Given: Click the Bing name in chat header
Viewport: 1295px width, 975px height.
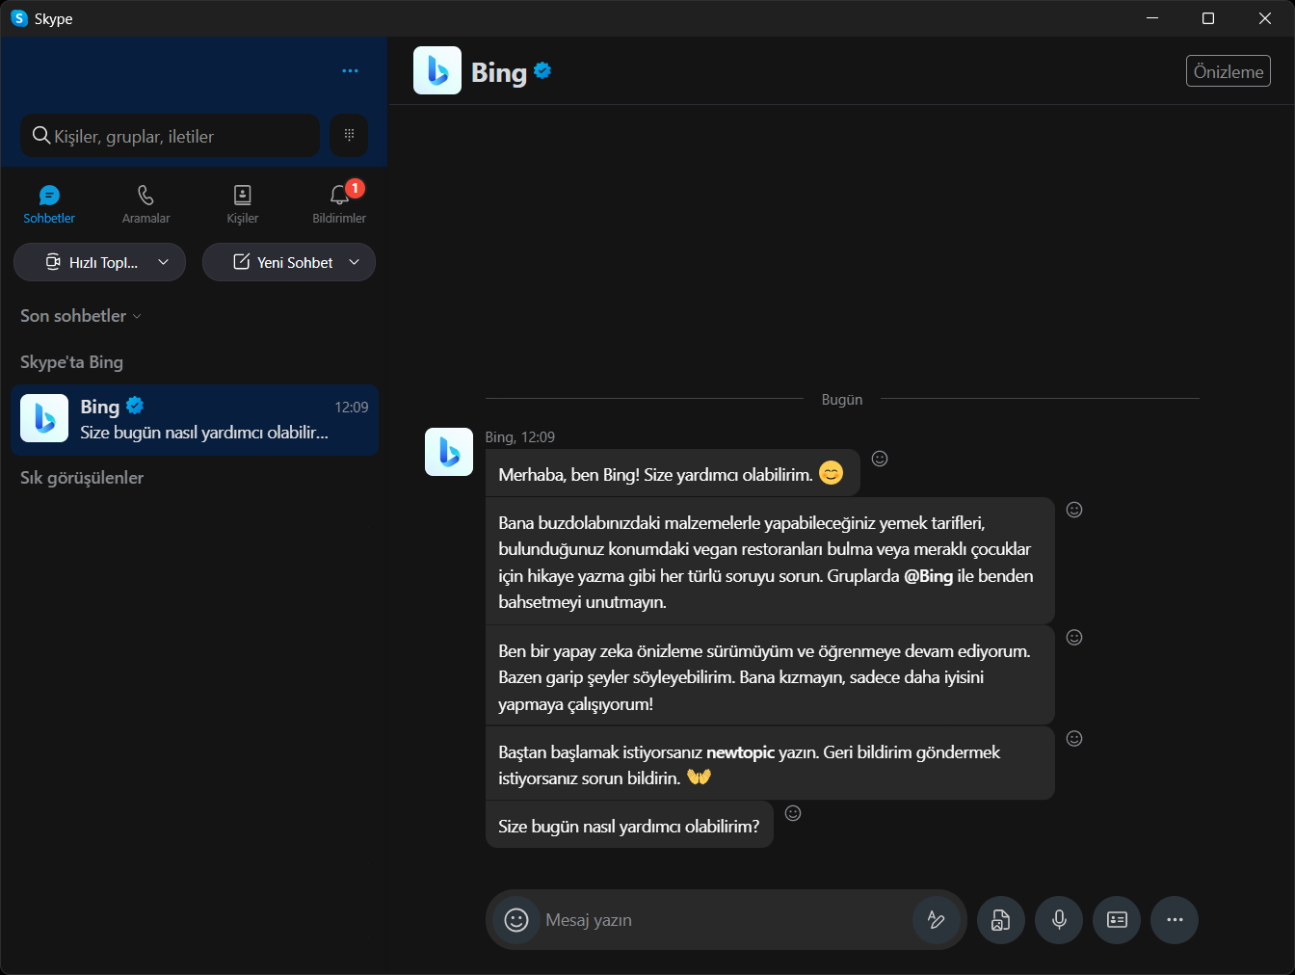Looking at the screenshot, I should [499, 72].
